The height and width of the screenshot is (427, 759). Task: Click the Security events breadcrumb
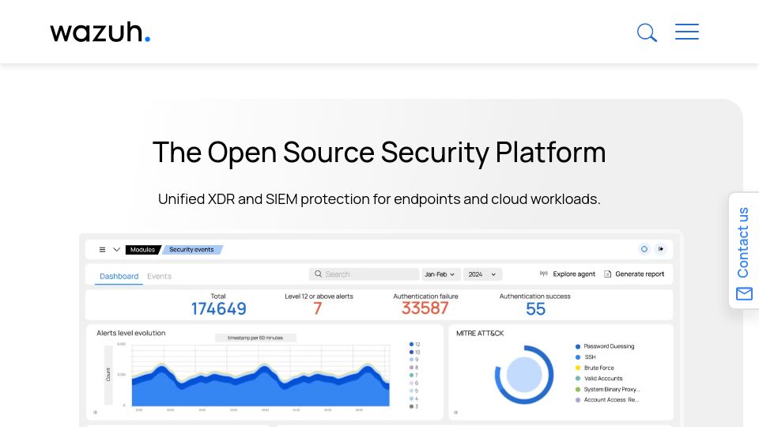[191, 250]
